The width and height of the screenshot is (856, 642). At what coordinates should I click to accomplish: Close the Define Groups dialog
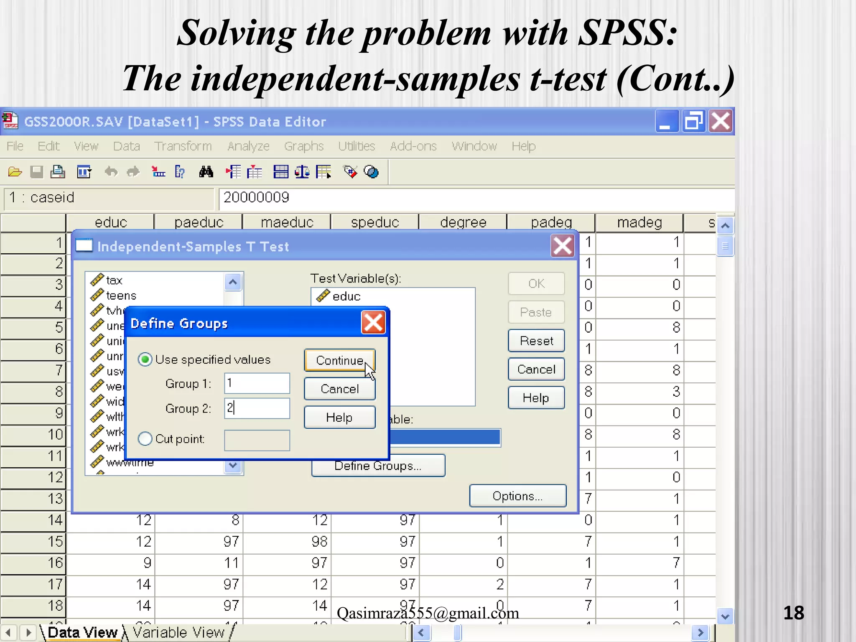click(373, 323)
